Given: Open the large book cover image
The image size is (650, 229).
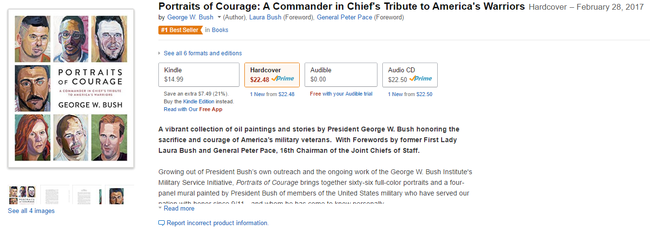Looking at the screenshot, I should pos(71,88).
